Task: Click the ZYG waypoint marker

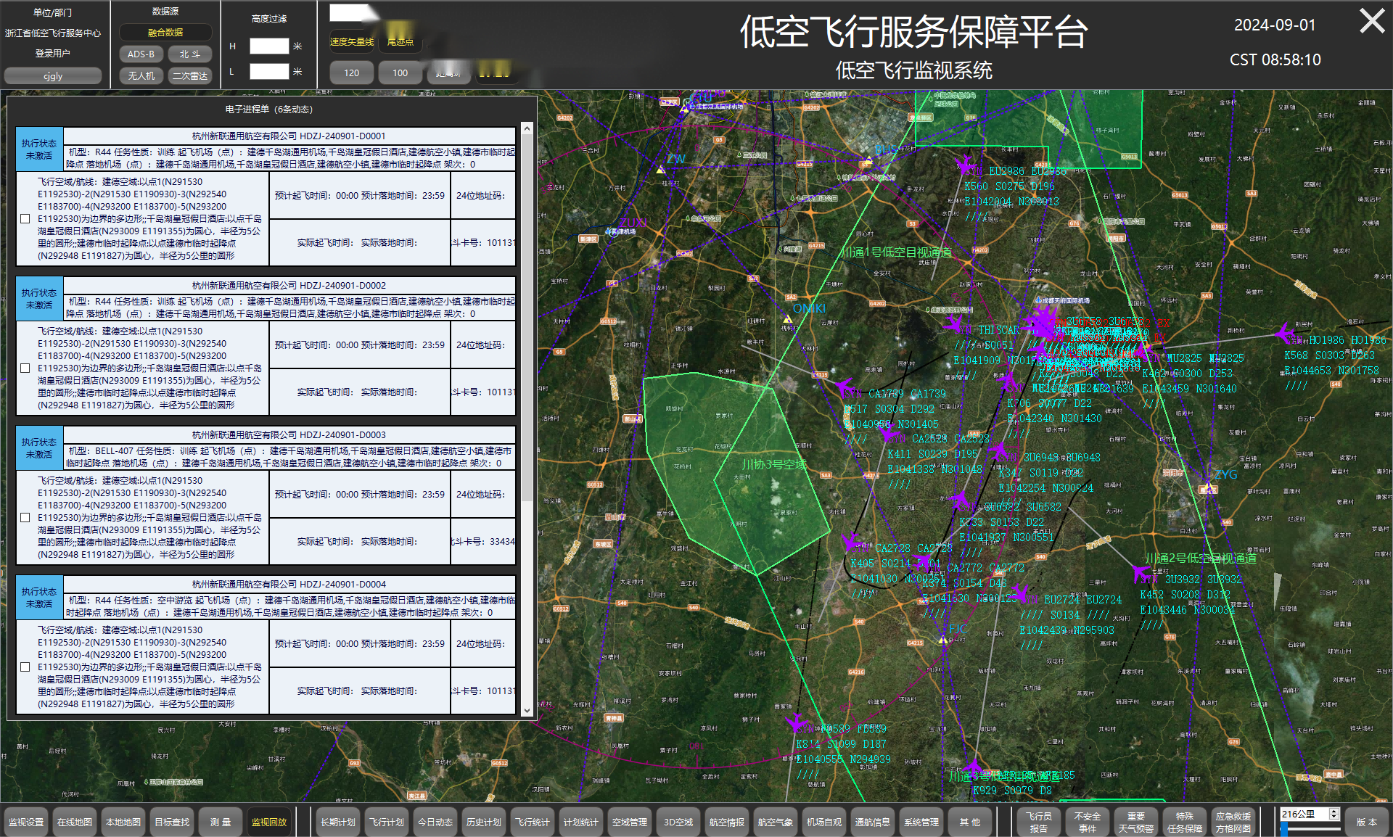Action: tap(1208, 487)
